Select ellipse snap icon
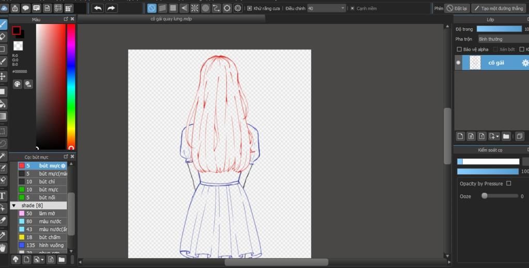 (227, 8)
